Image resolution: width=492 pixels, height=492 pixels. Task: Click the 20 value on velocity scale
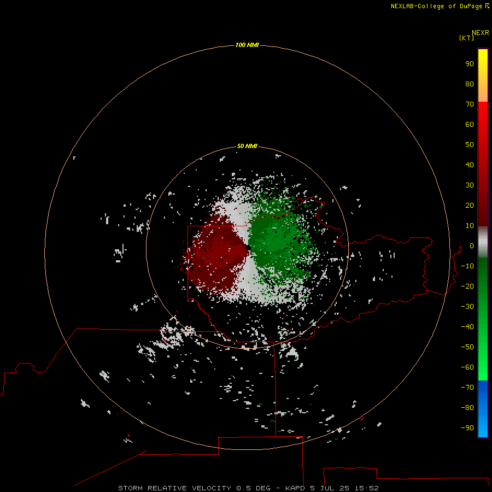pyautogui.click(x=470, y=206)
